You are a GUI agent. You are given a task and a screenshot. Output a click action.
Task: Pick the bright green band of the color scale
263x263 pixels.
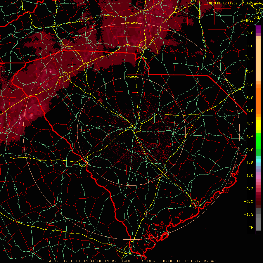(258, 141)
